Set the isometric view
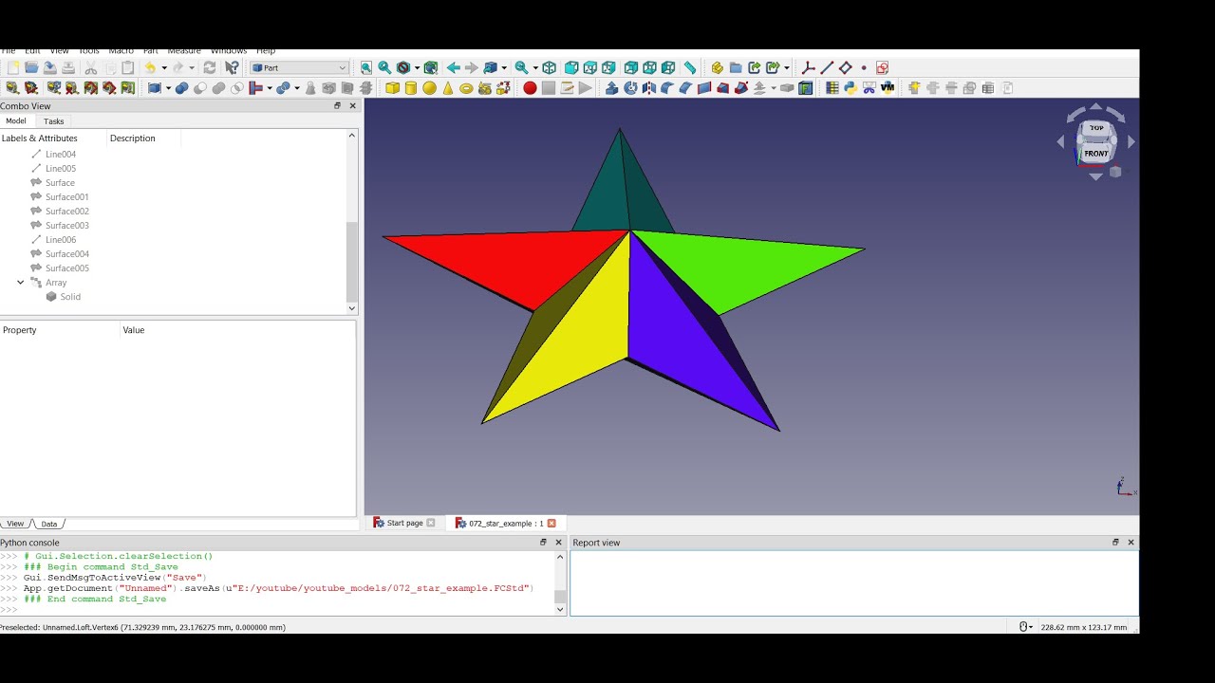Viewport: 1215px width, 683px height. [x=549, y=67]
